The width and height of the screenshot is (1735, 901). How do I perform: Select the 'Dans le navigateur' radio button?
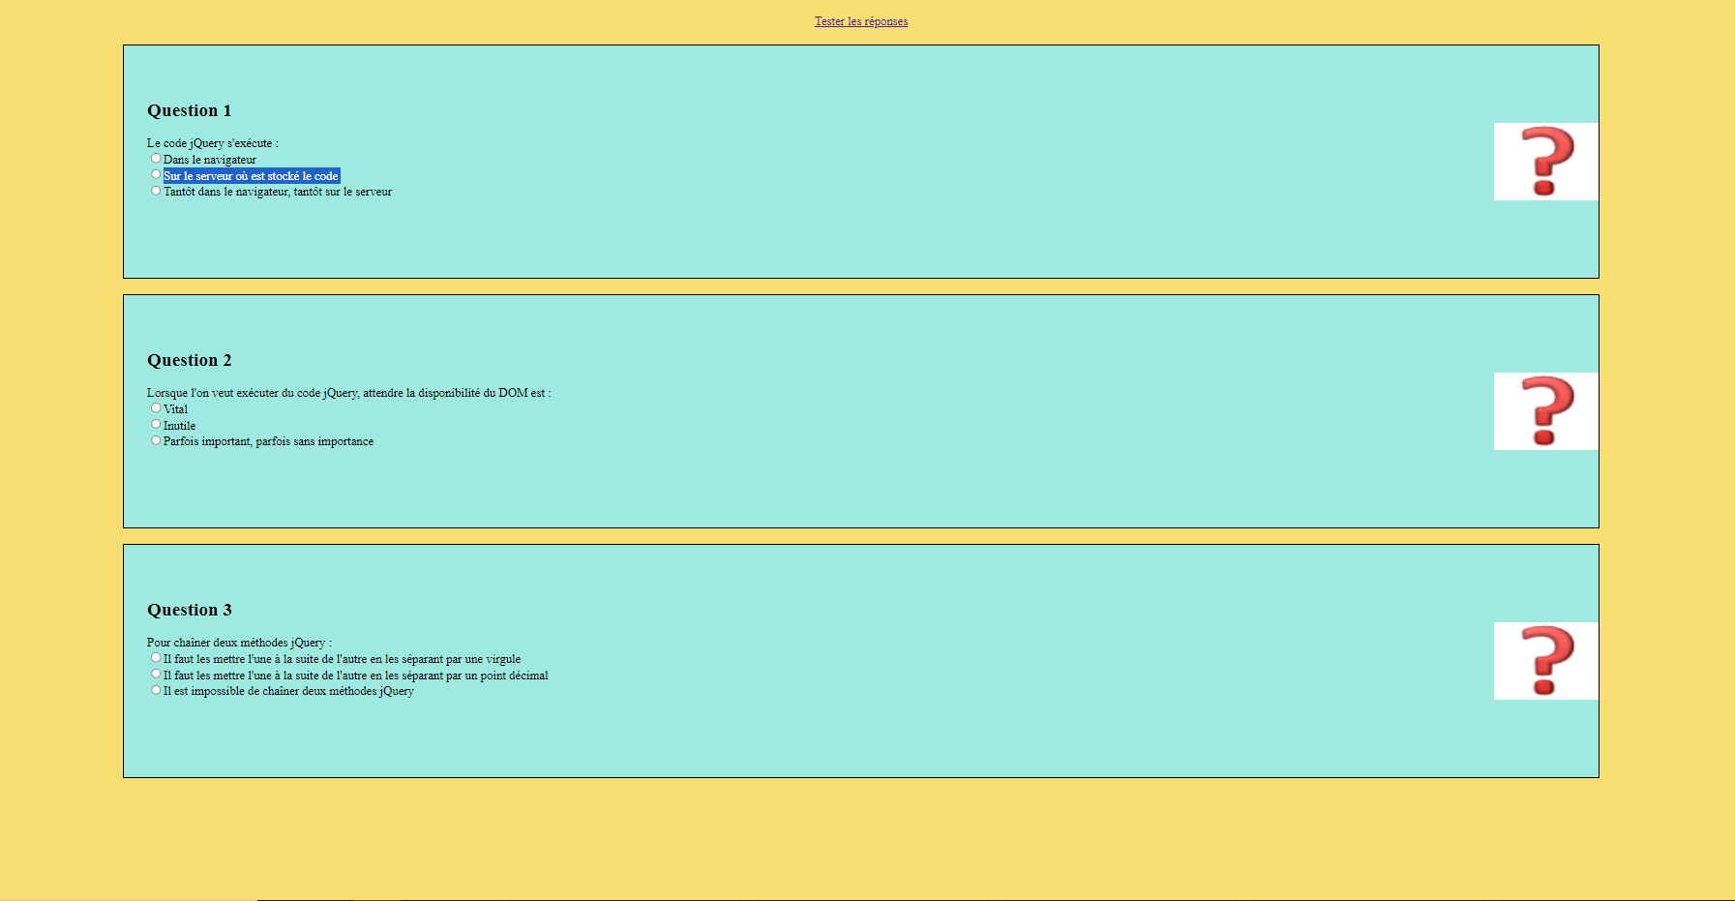[x=156, y=158]
